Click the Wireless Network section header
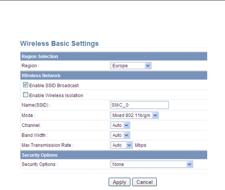The width and height of the screenshot is (225, 190). pyautogui.click(x=41, y=76)
